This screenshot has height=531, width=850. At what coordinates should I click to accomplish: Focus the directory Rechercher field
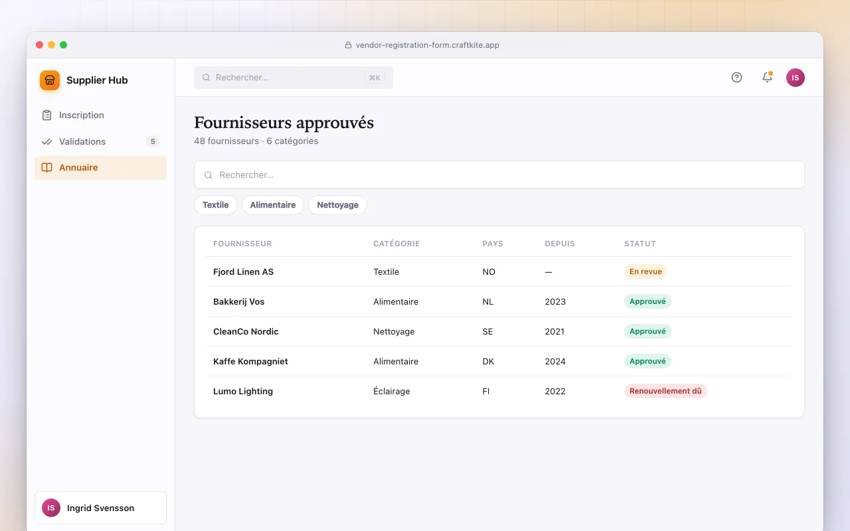coord(499,175)
